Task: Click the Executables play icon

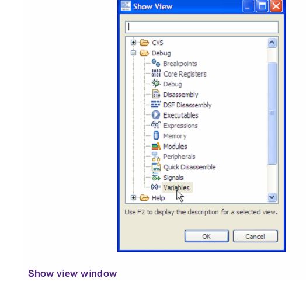Action: coord(156,115)
